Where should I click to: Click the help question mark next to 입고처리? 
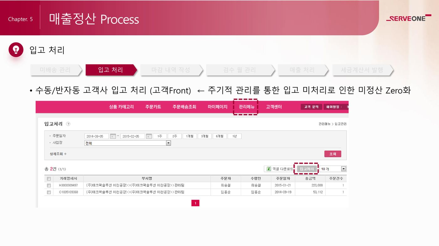tap(68, 124)
